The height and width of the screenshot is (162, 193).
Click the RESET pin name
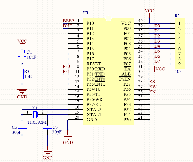(94, 64)
